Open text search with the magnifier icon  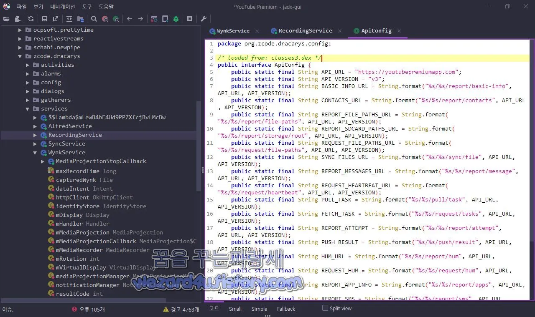tap(94, 19)
